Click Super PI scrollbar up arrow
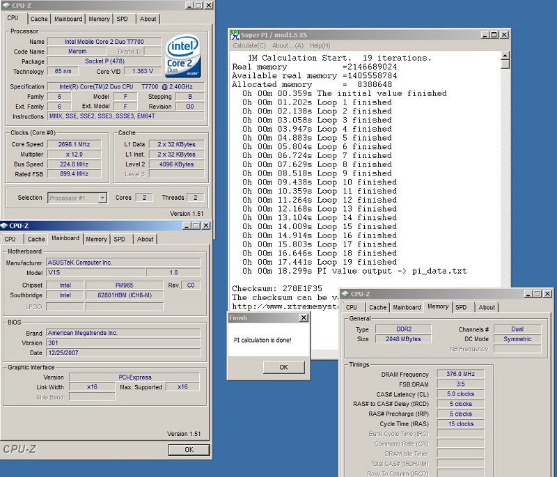Image resolution: width=557 pixels, height=477 pixels. pyautogui.click(x=505, y=56)
